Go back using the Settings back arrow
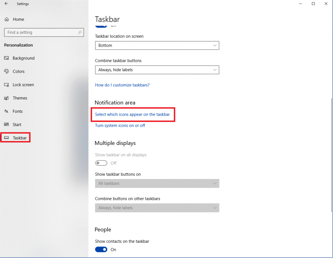The image size is (333, 258). [7, 4]
